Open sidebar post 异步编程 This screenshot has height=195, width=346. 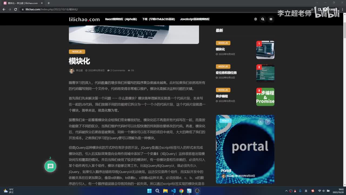222,96
